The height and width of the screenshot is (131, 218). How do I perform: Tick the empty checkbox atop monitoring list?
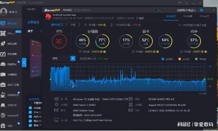30,103
